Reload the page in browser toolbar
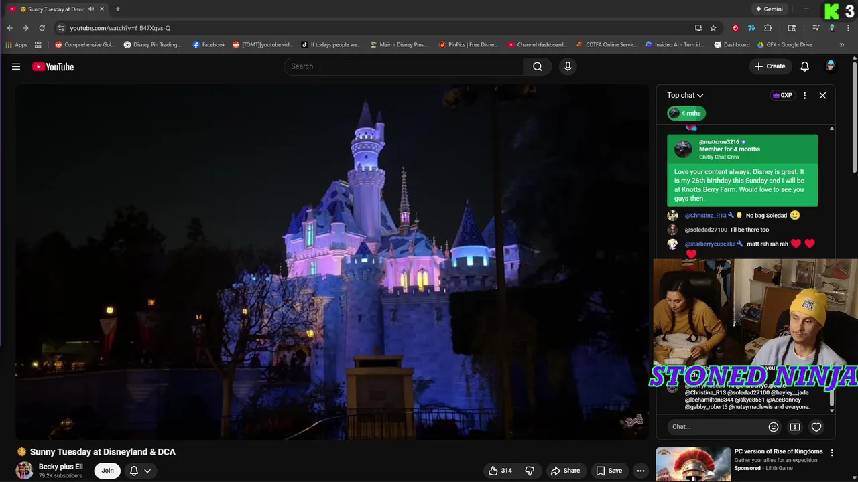This screenshot has width=858, height=482. click(x=42, y=28)
